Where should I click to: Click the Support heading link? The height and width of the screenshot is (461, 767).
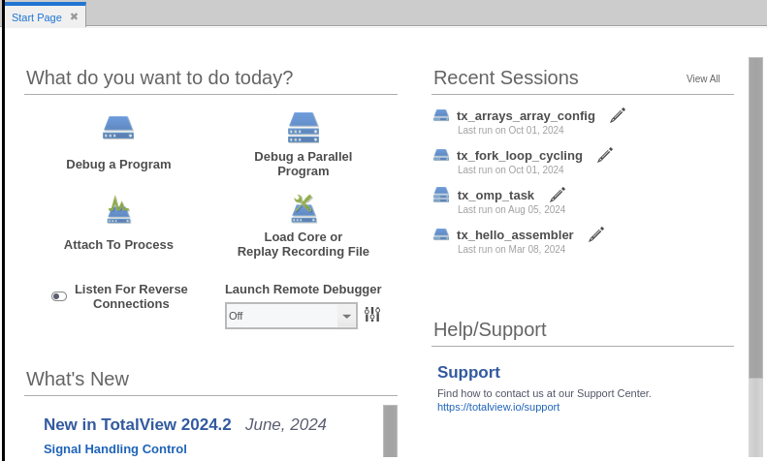468,372
